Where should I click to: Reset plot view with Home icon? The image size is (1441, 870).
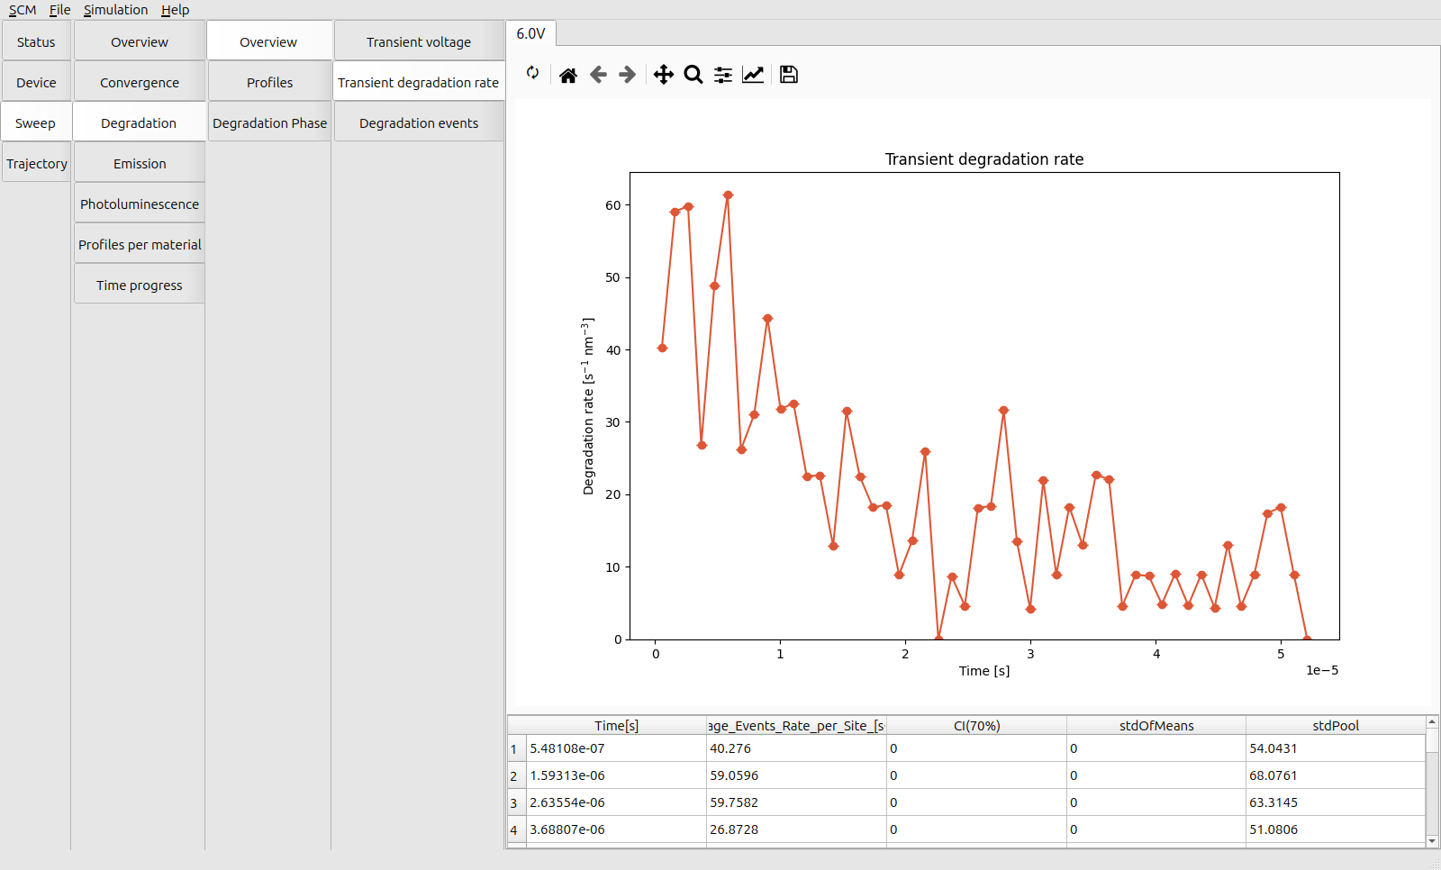pos(567,75)
